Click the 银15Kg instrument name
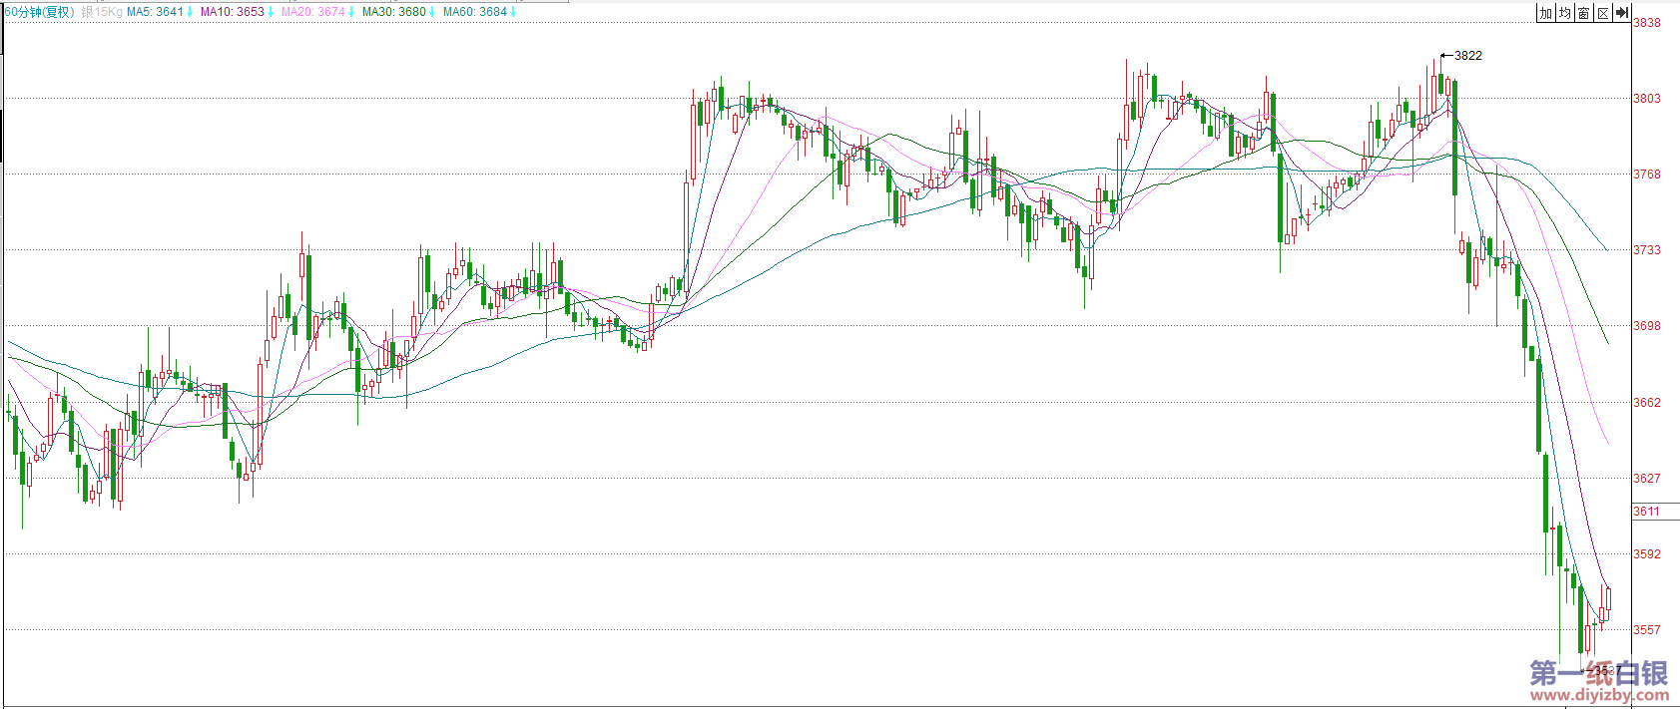 102,12
